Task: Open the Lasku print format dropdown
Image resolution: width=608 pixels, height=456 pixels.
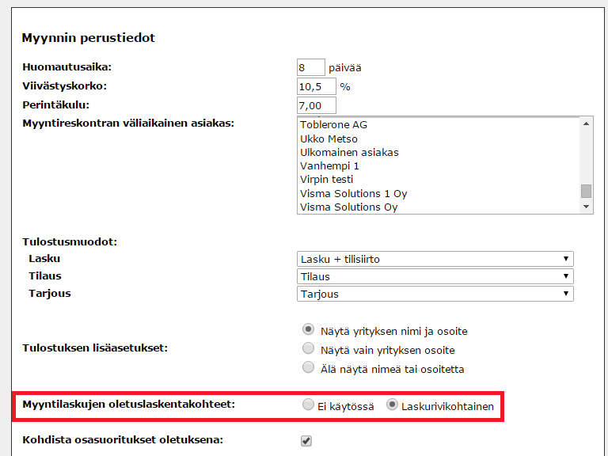Action: pos(435,259)
